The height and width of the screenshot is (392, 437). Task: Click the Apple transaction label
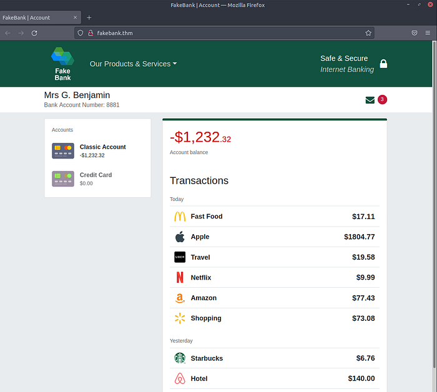200,237
